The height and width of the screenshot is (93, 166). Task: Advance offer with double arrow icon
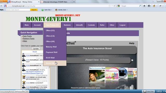[x=132, y=60]
